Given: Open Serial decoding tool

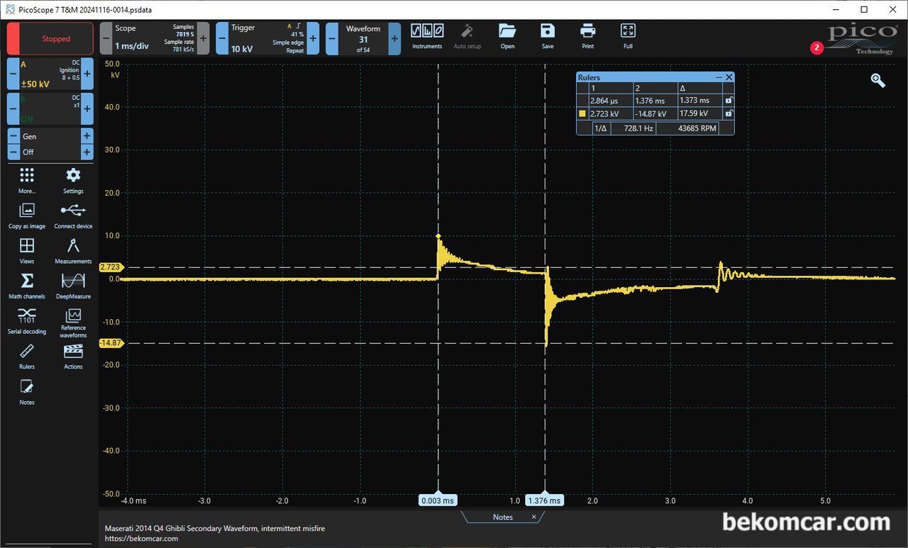Looking at the screenshot, I should point(27,320).
